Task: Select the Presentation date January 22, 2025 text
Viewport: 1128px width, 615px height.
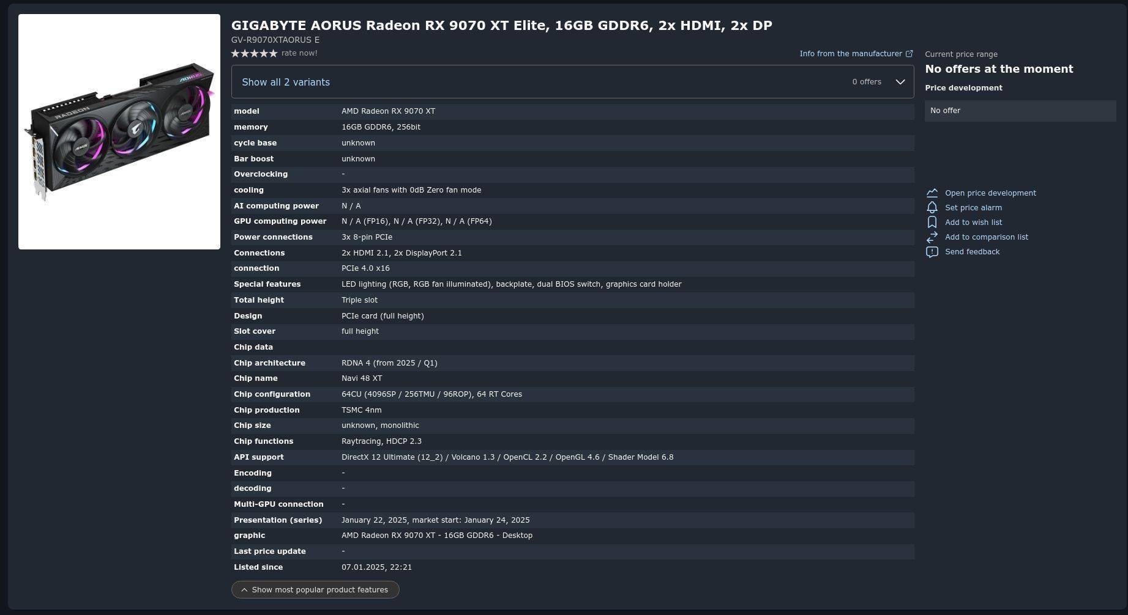Action: click(435, 520)
